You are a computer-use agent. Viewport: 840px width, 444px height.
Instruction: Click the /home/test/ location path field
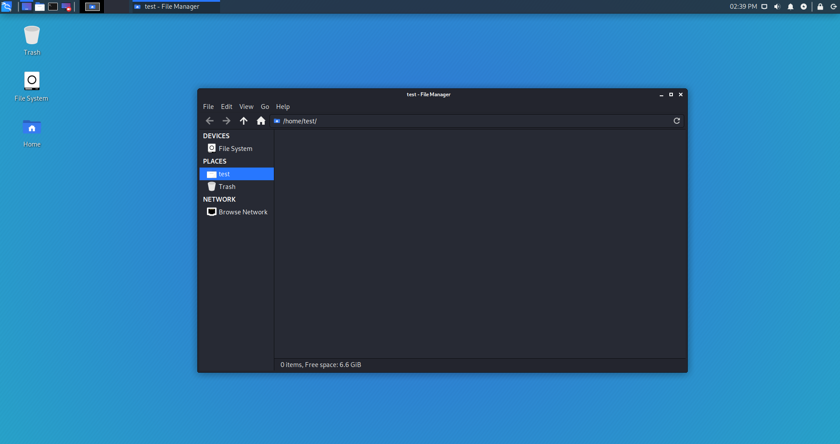click(472, 121)
